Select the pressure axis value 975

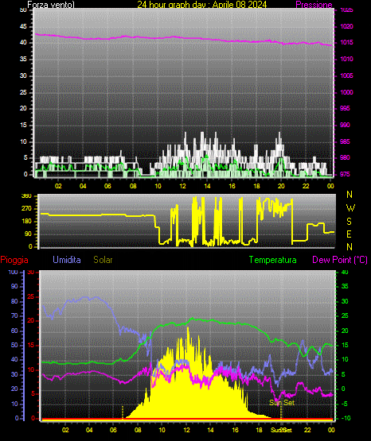[x=345, y=174]
